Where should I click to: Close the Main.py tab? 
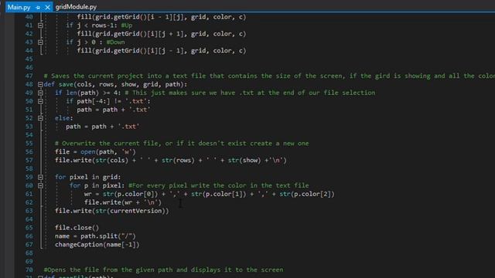pos(47,7)
